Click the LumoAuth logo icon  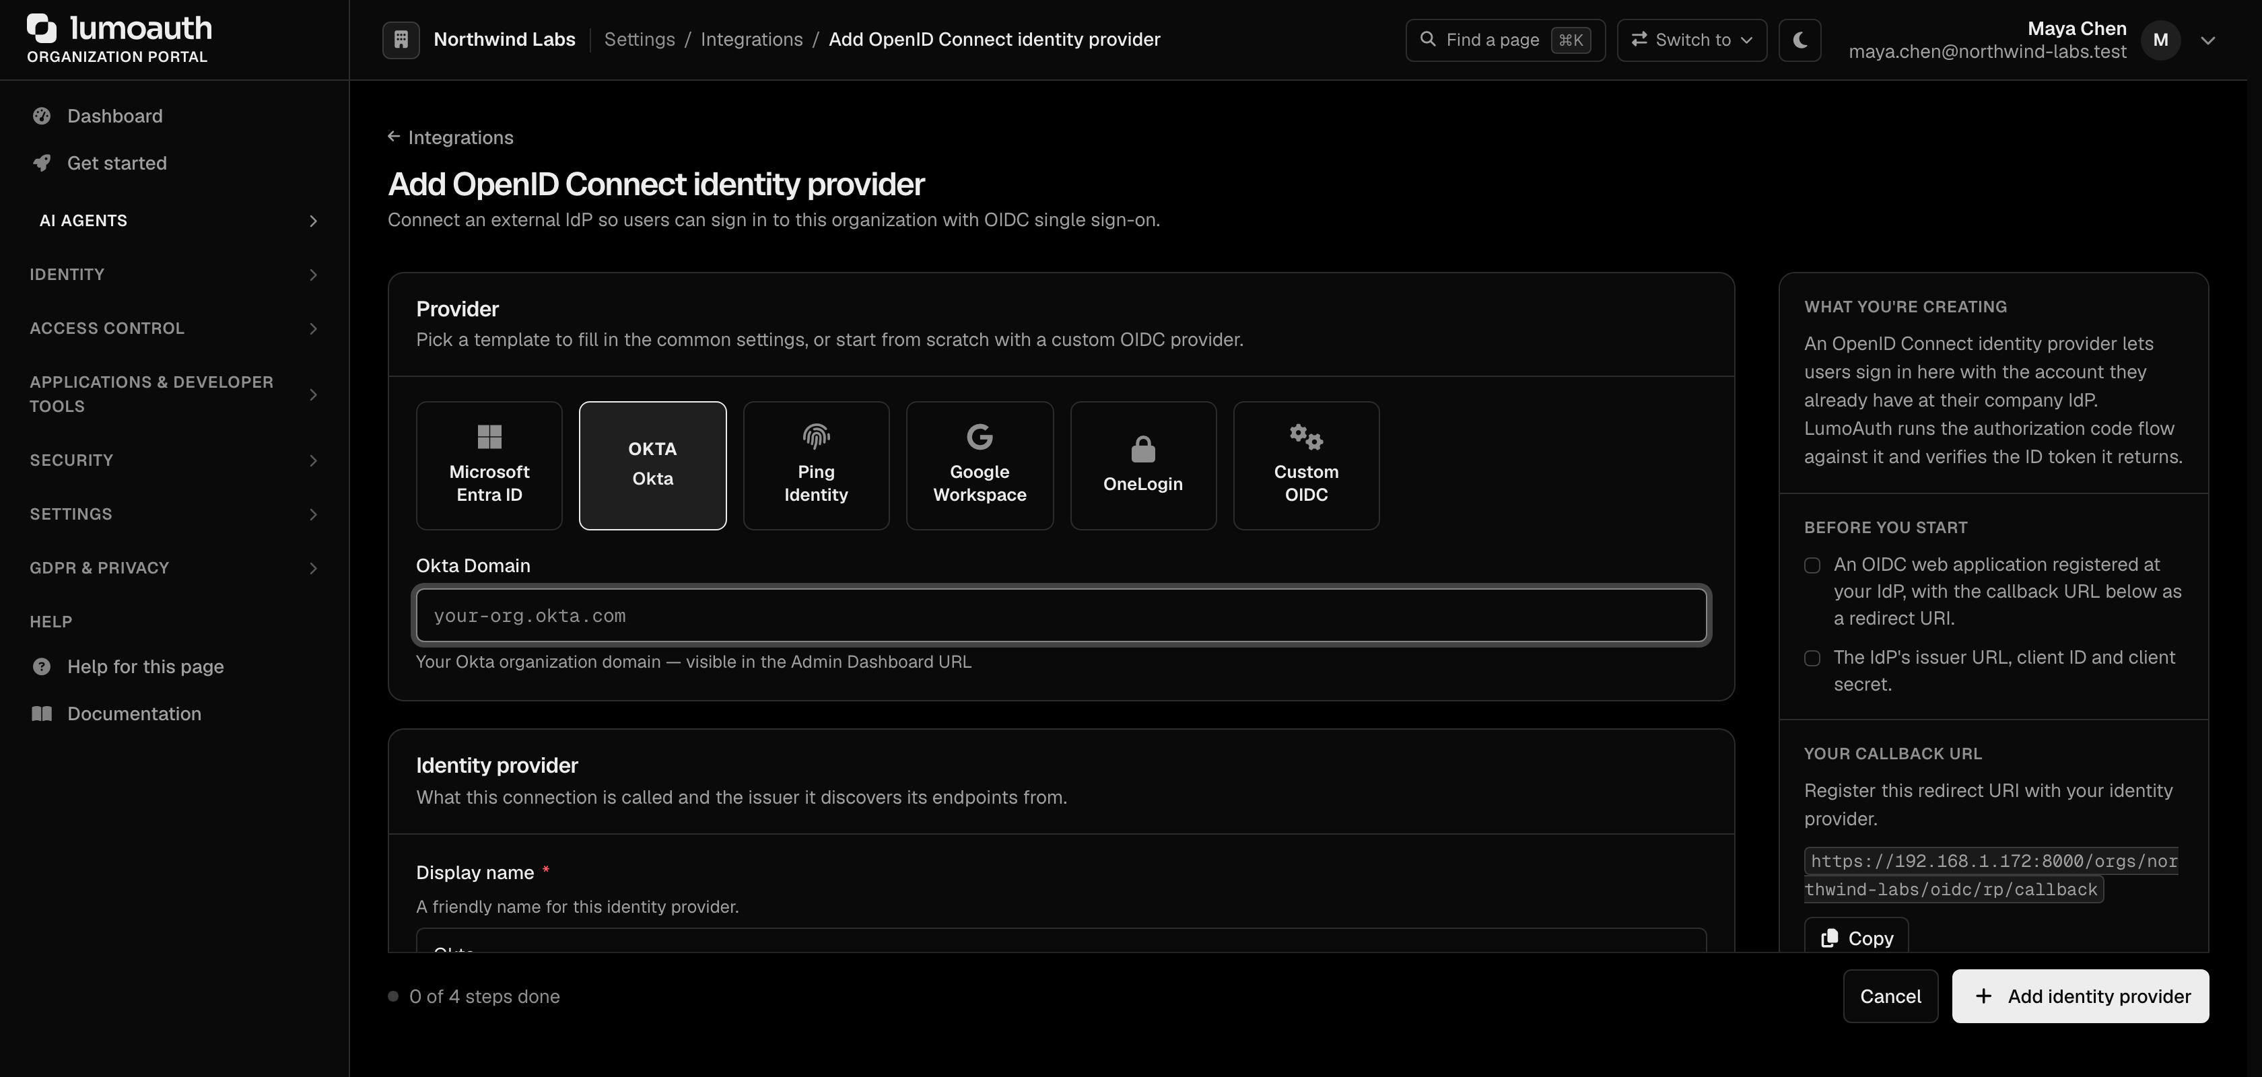tap(41, 28)
